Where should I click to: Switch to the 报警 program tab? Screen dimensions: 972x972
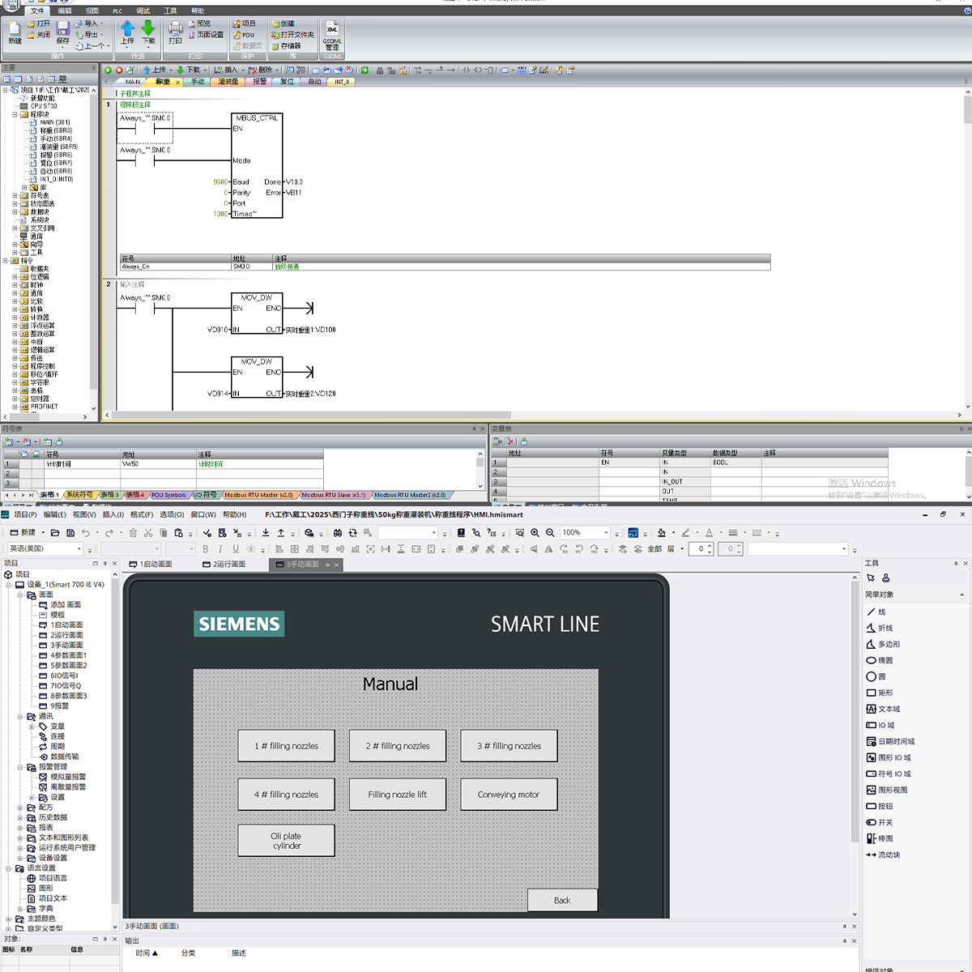pyautogui.click(x=259, y=82)
